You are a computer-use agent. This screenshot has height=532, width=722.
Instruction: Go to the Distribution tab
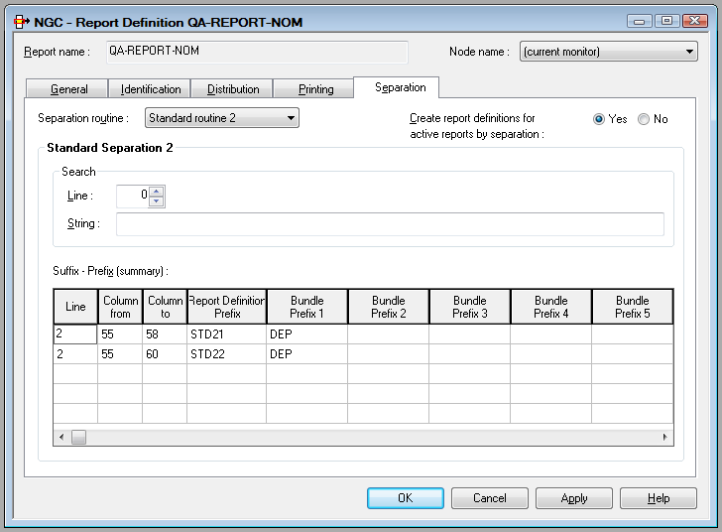pyautogui.click(x=233, y=89)
